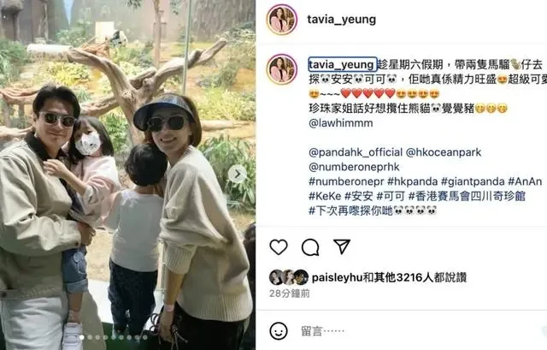
Task: Open #giantpanda hashtag
Action: point(473,181)
